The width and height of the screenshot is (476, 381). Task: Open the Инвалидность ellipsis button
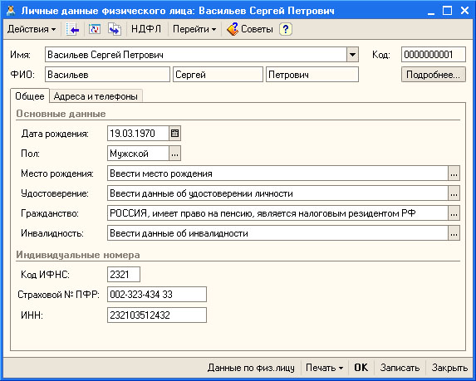pyautogui.click(x=454, y=233)
